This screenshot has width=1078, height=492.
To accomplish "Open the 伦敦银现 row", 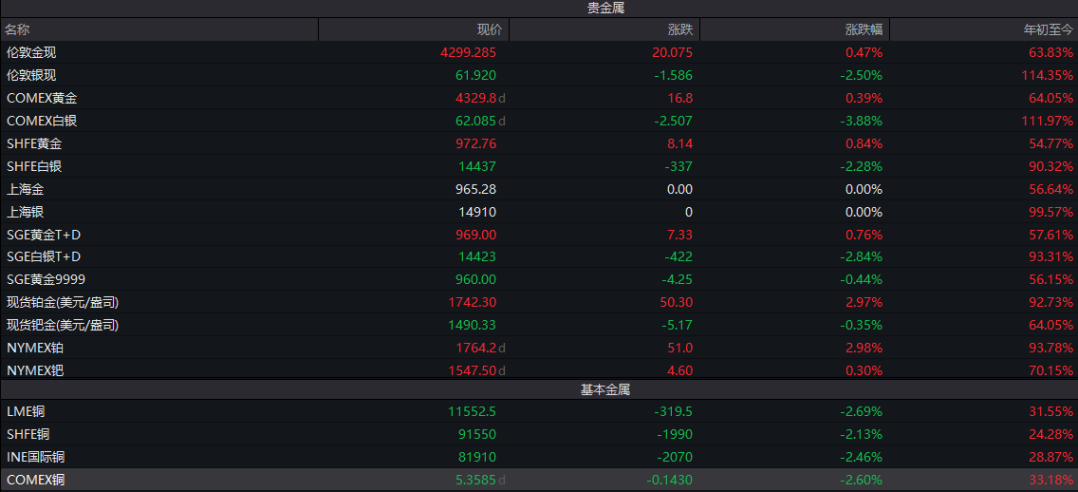I will tap(31, 76).
